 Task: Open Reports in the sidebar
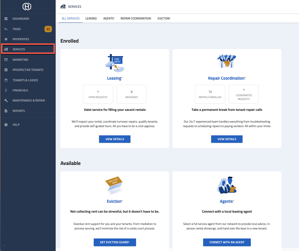(x=28, y=111)
